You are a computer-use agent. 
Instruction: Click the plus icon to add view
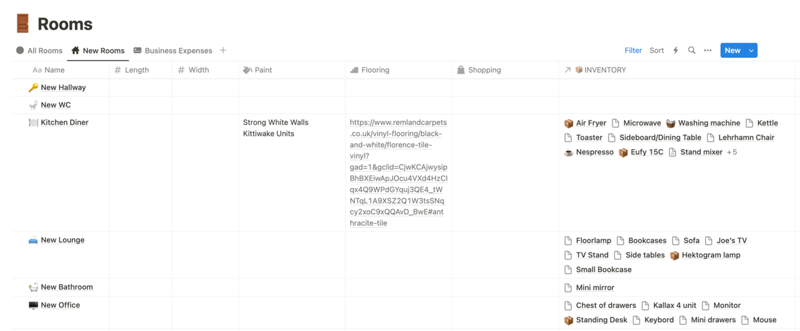coord(223,51)
